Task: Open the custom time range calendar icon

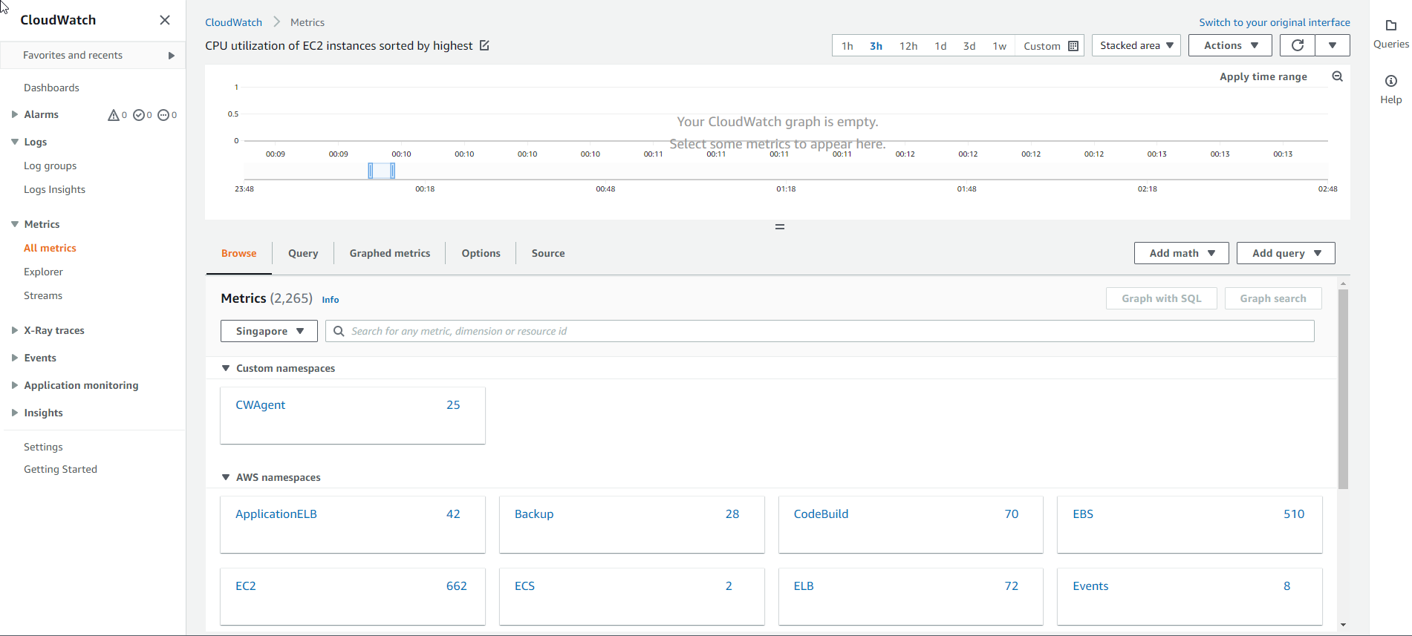Action: (1073, 46)
